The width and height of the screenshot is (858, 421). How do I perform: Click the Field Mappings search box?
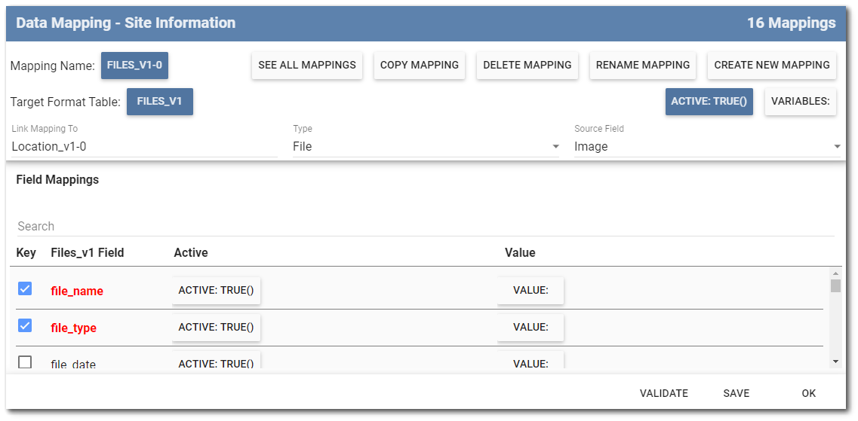426,226
